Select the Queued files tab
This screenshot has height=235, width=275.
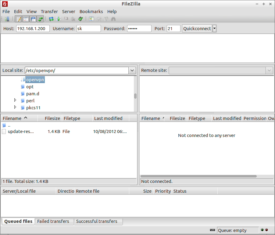pyautogui.click(x=18, y=221)
